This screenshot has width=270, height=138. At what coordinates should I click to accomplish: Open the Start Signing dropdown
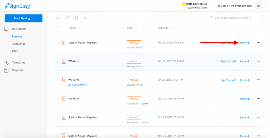23,18
